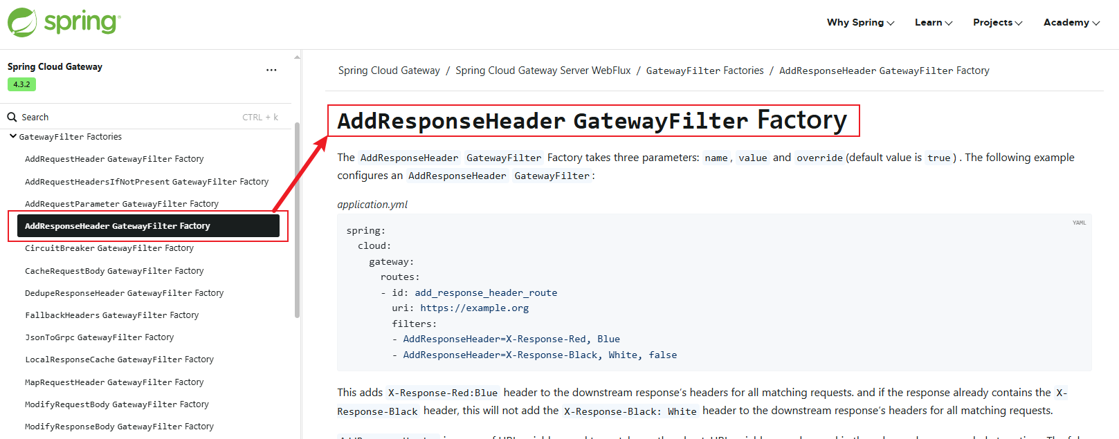Click the inline code X-Response-Black: White
Screen dimensions: 1119x439
(x=630, y=411)
